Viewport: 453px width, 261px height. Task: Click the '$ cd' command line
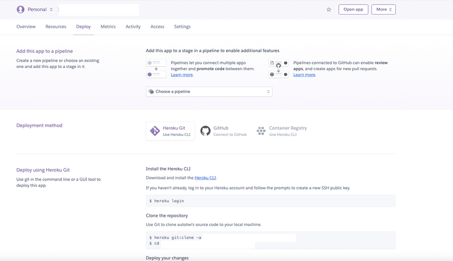[x=154, y=243]
